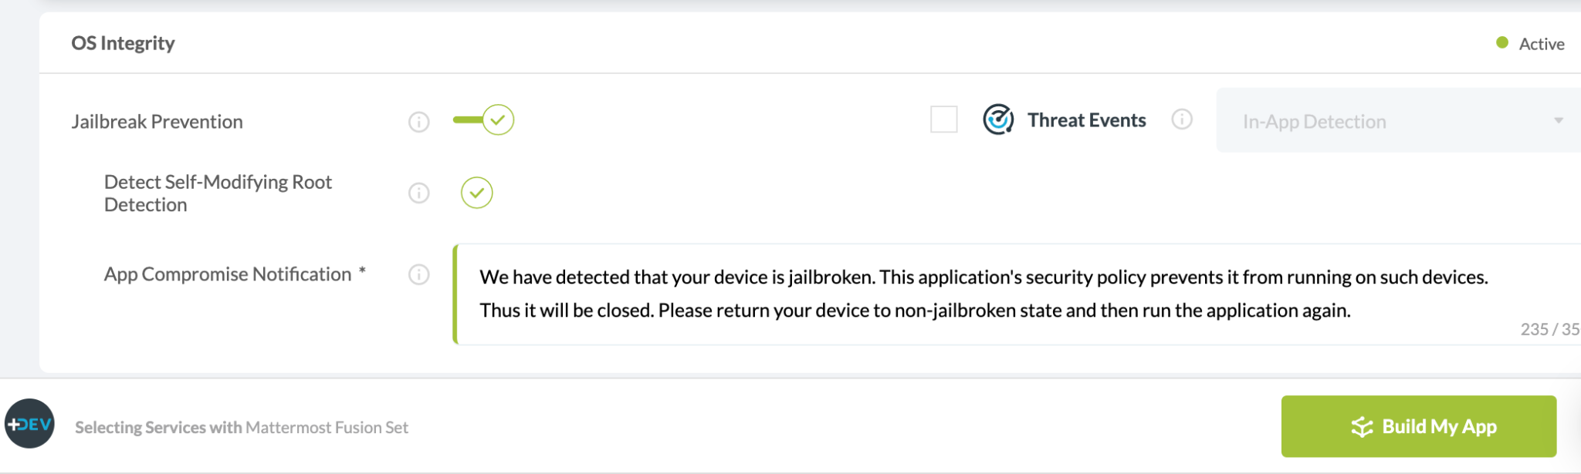
Task: Click the Threat Events label
Action: pos(1087,120)
